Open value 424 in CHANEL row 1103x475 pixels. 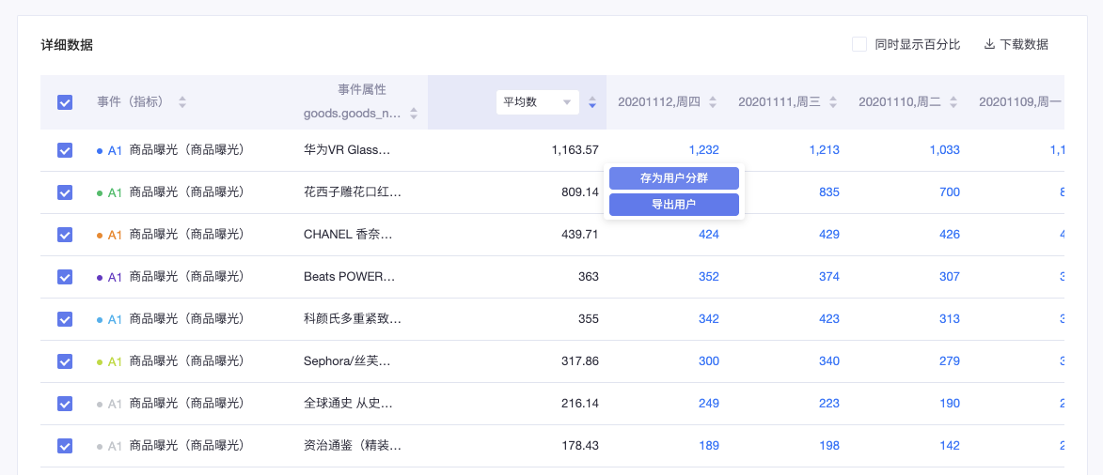[709, 234]
